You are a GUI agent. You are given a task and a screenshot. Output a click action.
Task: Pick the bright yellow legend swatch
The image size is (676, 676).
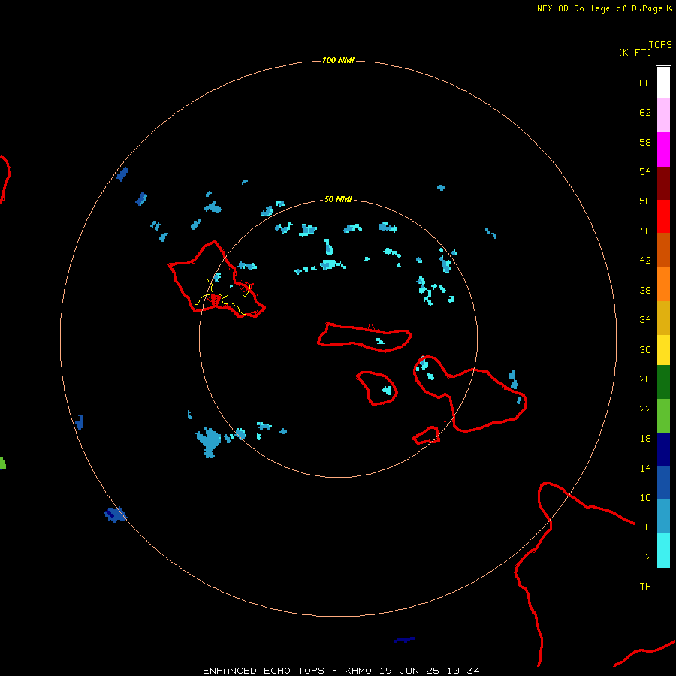click(x=663, y=350)
